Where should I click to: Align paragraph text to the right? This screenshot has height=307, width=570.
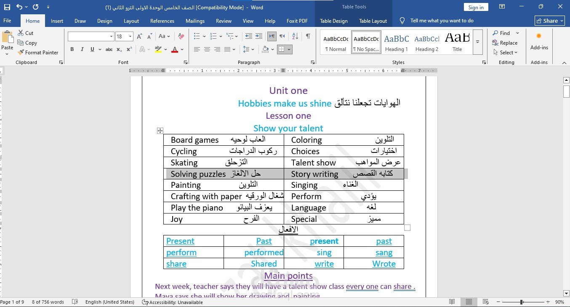click(217, 49)
